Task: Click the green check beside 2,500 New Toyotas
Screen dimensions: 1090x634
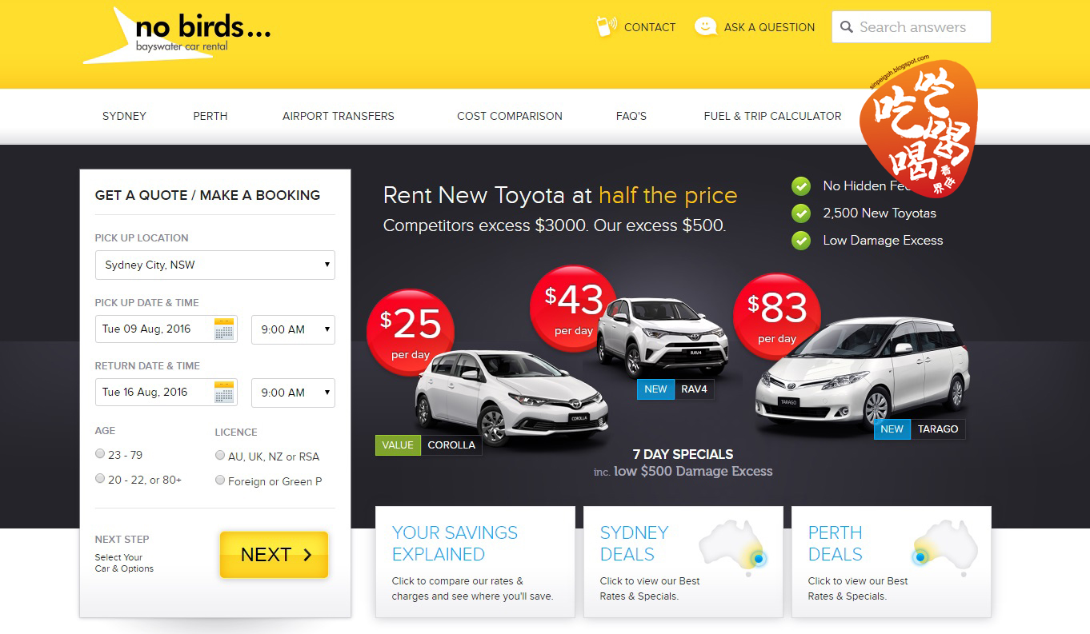Action: [x=800, y=213]
